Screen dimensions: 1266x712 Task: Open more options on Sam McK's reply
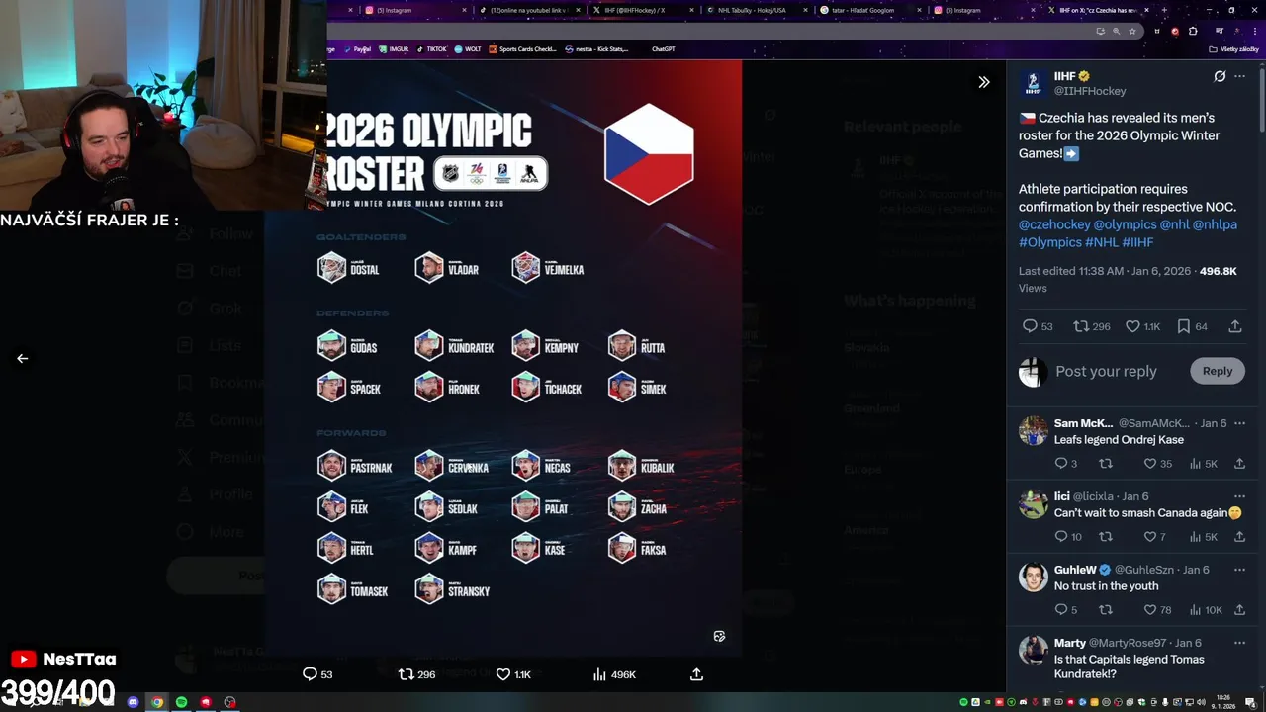point(1239,423)
